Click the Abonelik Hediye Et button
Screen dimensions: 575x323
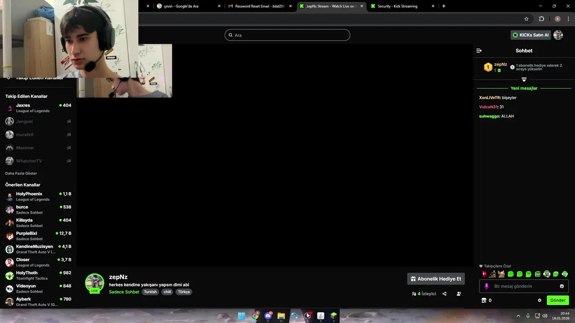tap(436, 279)
